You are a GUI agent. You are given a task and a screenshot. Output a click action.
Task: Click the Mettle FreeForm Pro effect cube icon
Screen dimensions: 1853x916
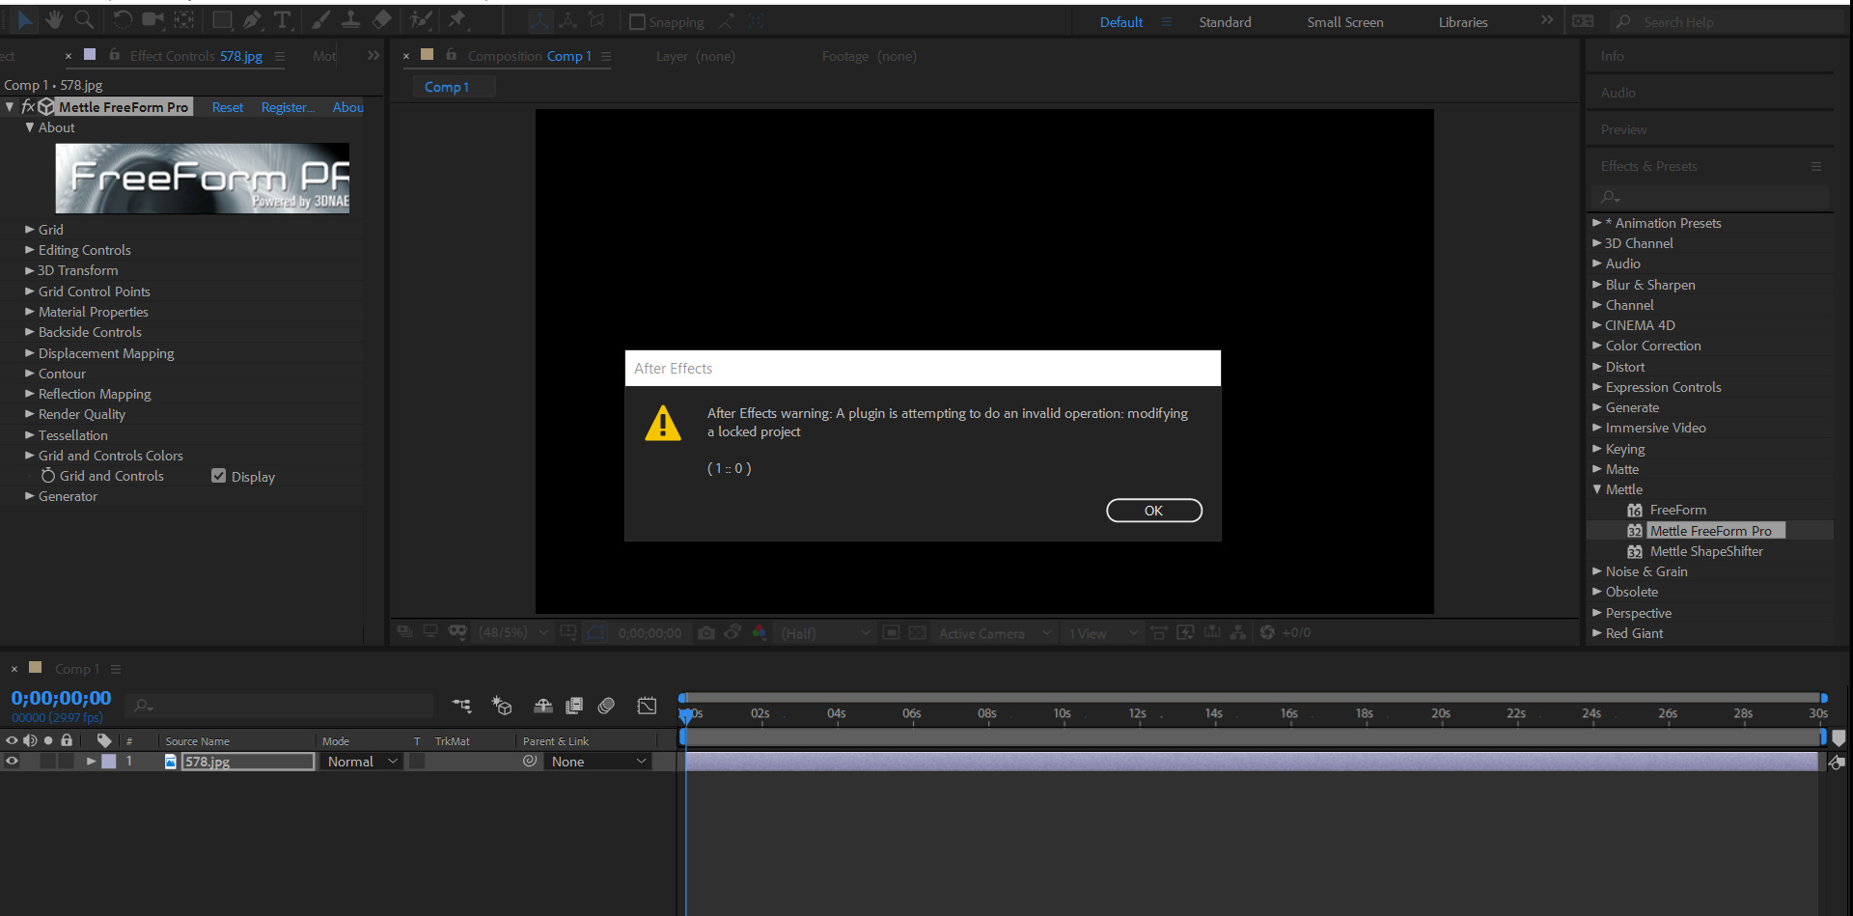[x=45, y=107]
